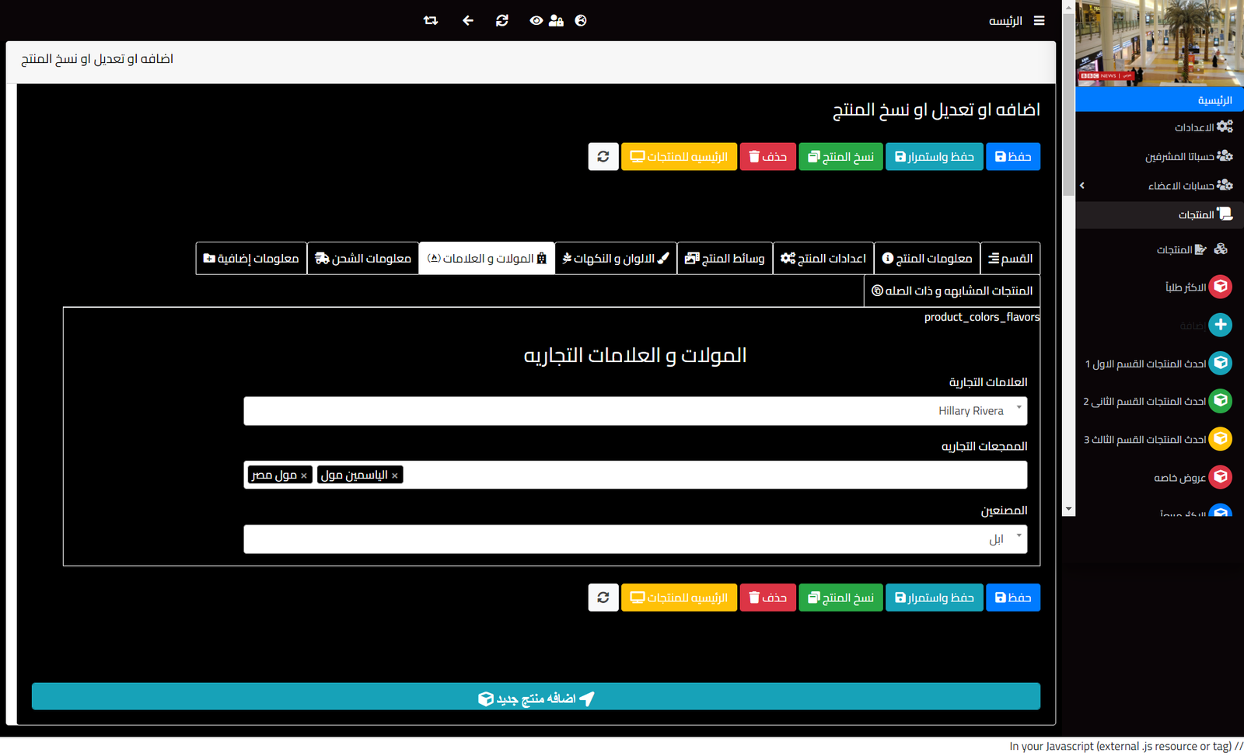1244x756 pixels.
Task: Switch to the معلومات الشحن tab
Action: [363, 259]
